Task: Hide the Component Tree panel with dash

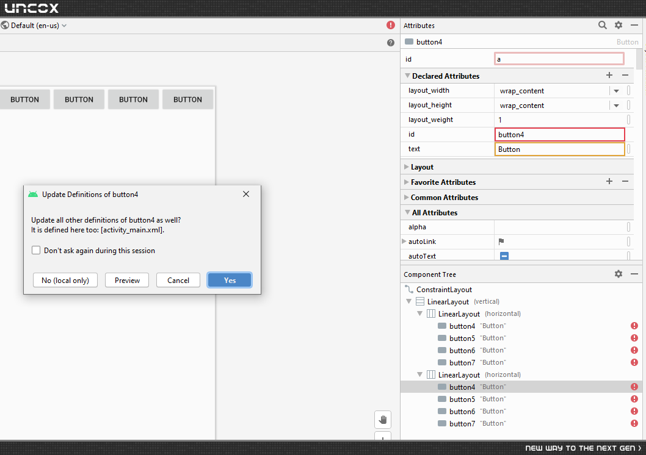Action: pyautogui.click(x=634, y=274)
